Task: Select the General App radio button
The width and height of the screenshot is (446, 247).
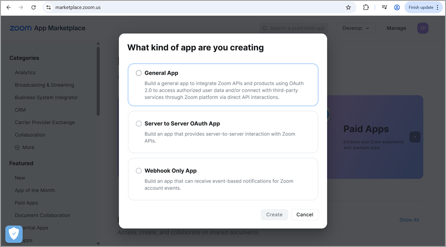Action: coord(139,73)
